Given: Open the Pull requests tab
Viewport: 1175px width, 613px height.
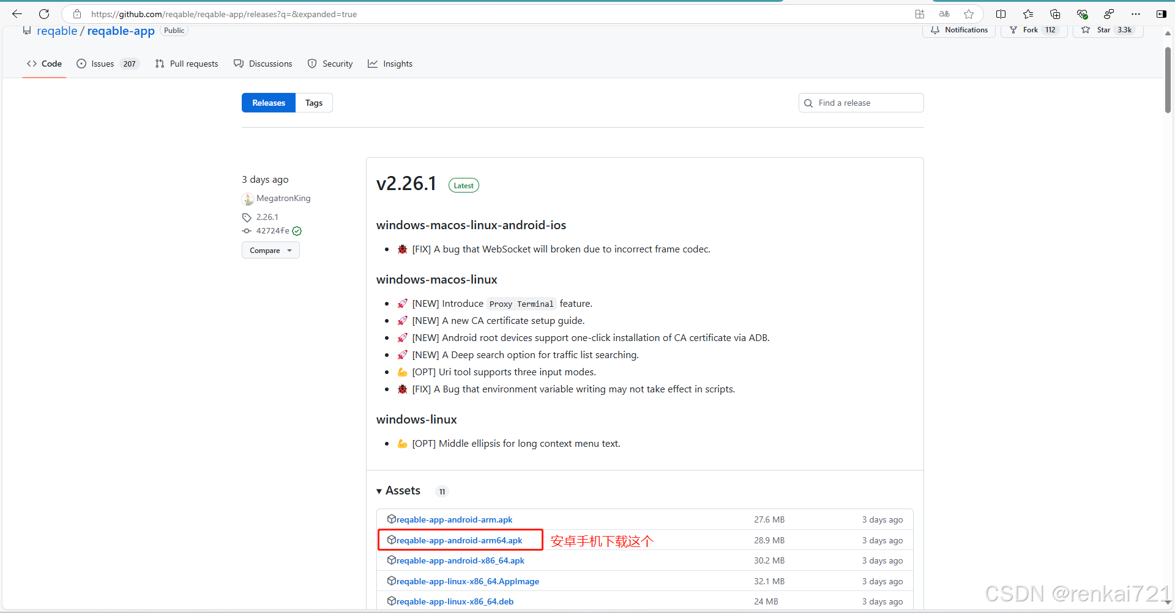Looking at the screenshot, I should click(x=187, y=64).
